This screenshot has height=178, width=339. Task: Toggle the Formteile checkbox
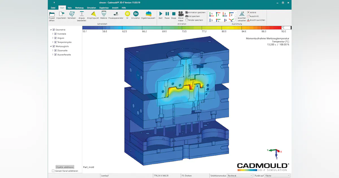[55, 34]
